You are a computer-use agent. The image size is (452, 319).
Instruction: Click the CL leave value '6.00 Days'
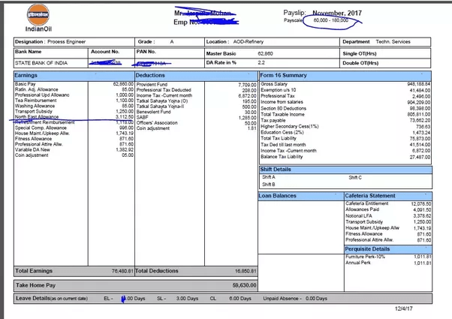tap(240, 299)
